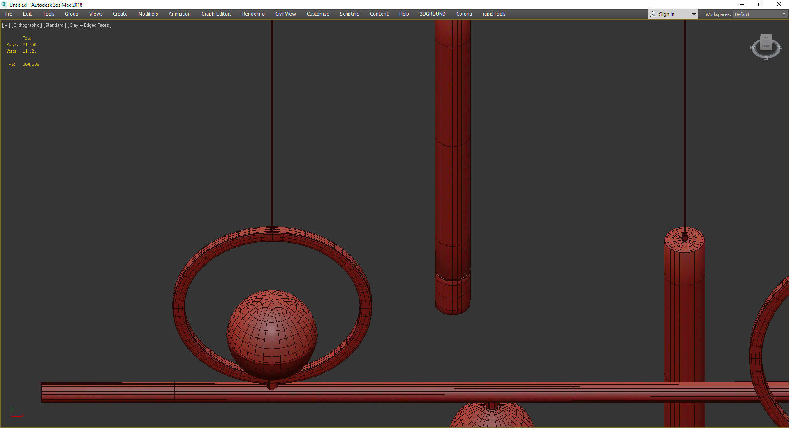789x428 pixels.
Task: Click the 3ds Max application icon in title bar
Action: (5, 5)
